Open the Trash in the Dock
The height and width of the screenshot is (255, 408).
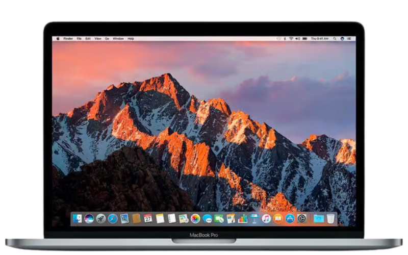tap(330, 219)
